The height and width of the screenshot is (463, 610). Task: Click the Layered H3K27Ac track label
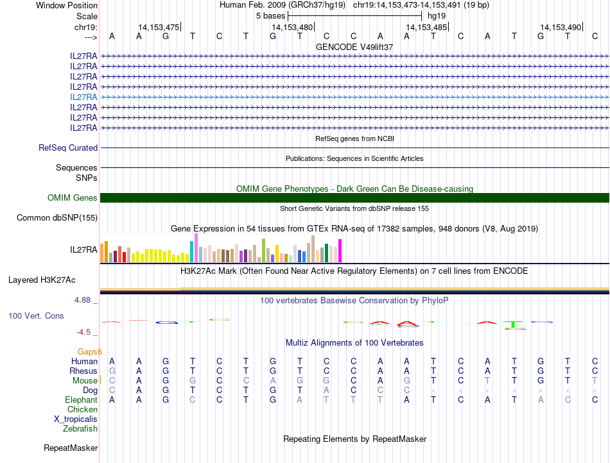(x=42, y=280)
